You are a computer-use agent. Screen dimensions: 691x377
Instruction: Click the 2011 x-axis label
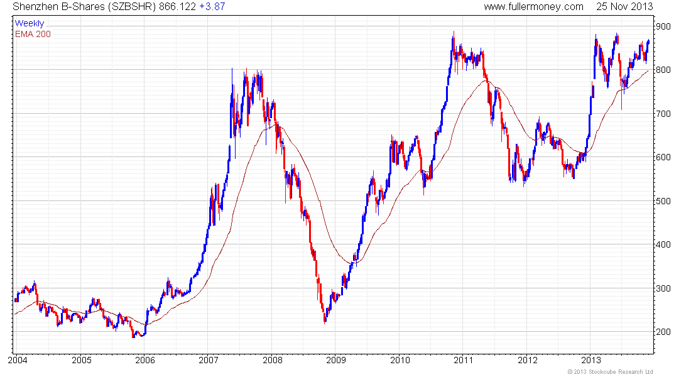click(x=463, y=360)
